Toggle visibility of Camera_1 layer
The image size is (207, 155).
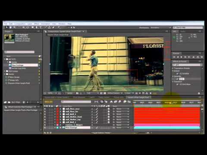click(45, 125)
